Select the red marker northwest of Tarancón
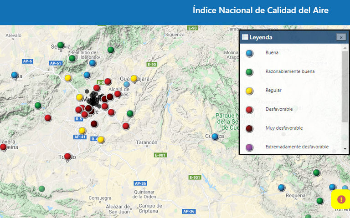Viewport: 350px width, 218px height. pos(126,126)
